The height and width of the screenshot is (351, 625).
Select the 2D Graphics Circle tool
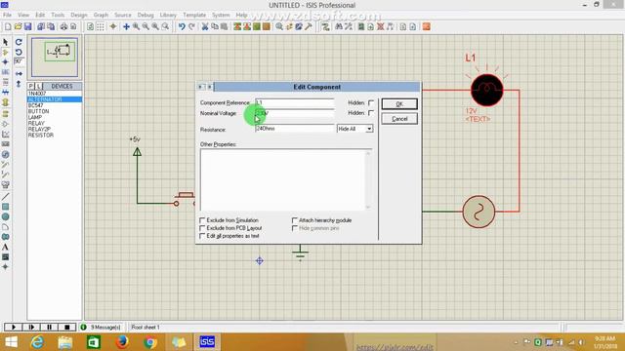[x=5, y=216]
